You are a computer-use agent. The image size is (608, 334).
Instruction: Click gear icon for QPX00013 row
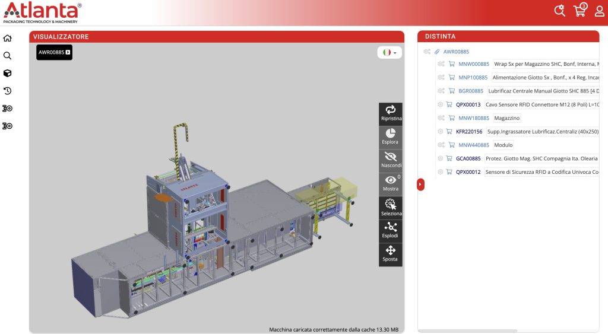(x=440, y=104)
